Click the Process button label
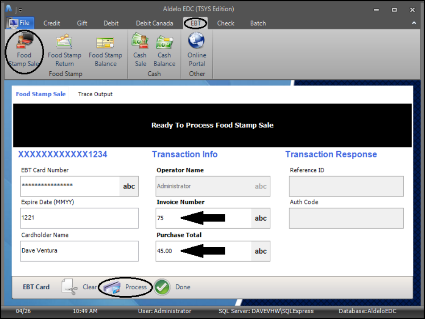Screen dimensions: 425x319 [136, 287]
